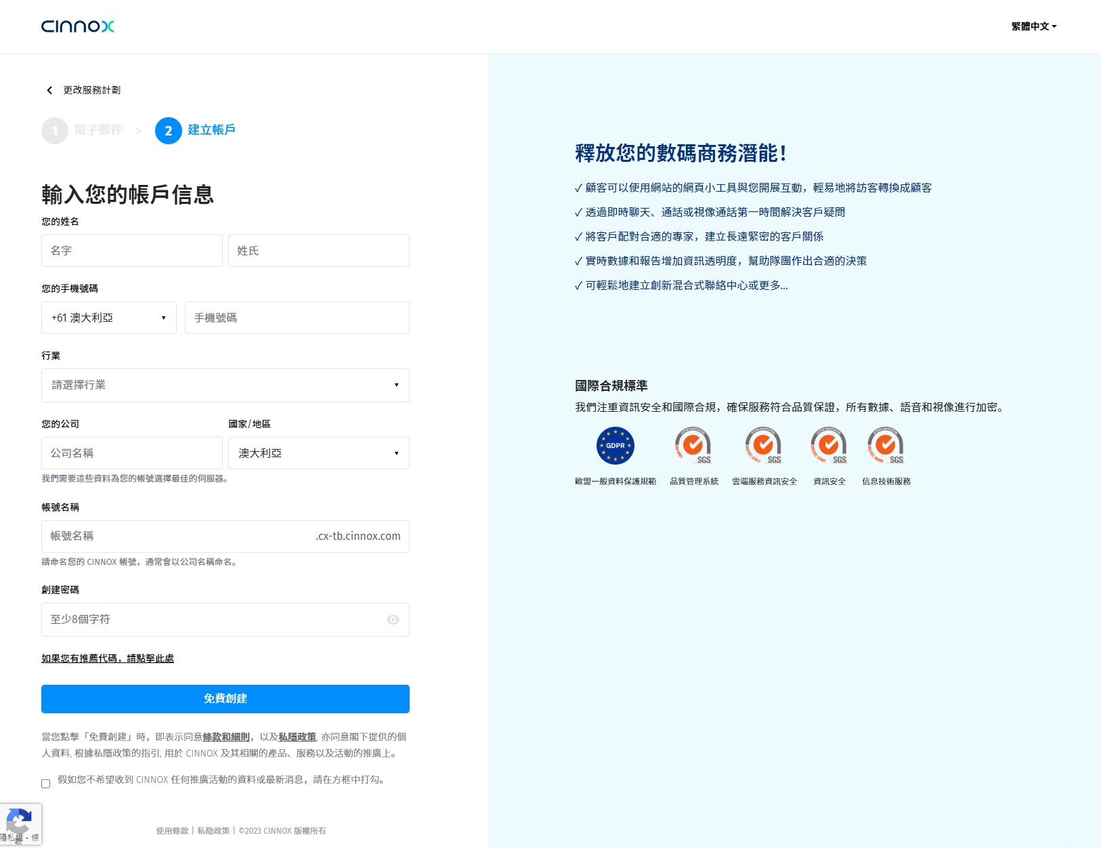1103x848 pixels.
Task: Expand the 請選擇行業 industry dropdown
Action: click(225, 385)
